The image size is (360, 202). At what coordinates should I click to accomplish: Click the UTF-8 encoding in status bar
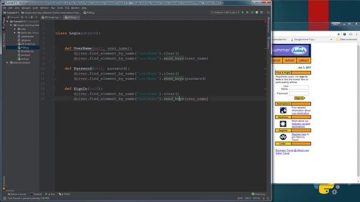pos(256,198)
